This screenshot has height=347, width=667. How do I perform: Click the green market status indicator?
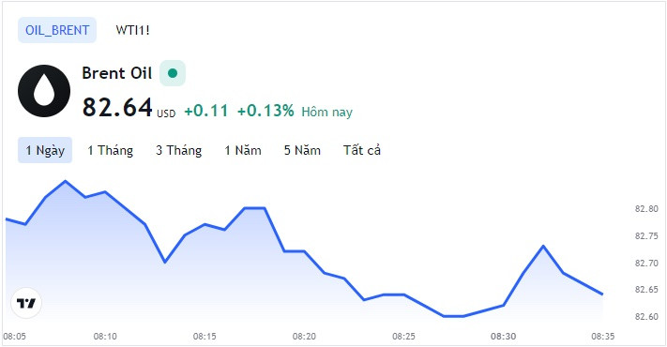pyautogui.click(x=173, y=73)
